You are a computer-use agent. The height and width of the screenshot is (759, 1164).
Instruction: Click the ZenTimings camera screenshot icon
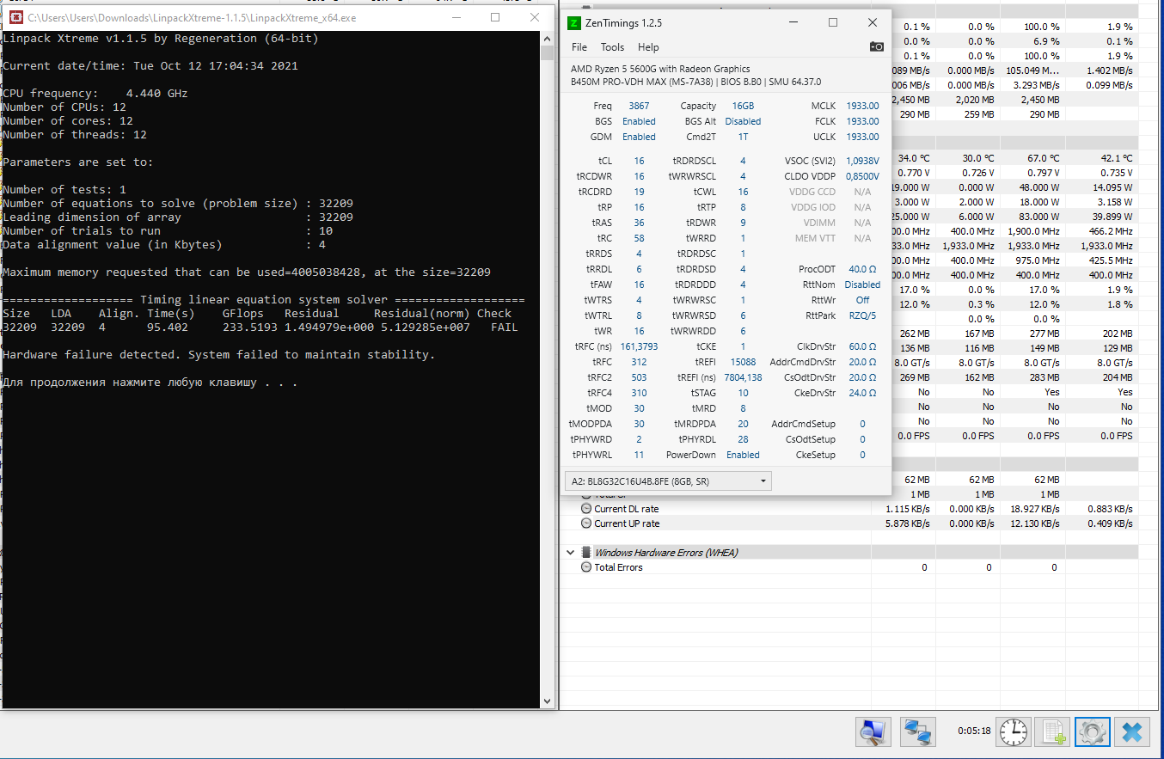[x=876, y=47]
